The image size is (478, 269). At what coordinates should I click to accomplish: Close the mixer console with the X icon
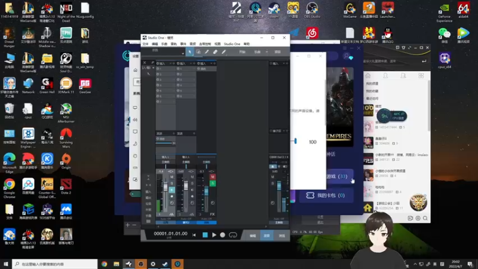point(145,63)
